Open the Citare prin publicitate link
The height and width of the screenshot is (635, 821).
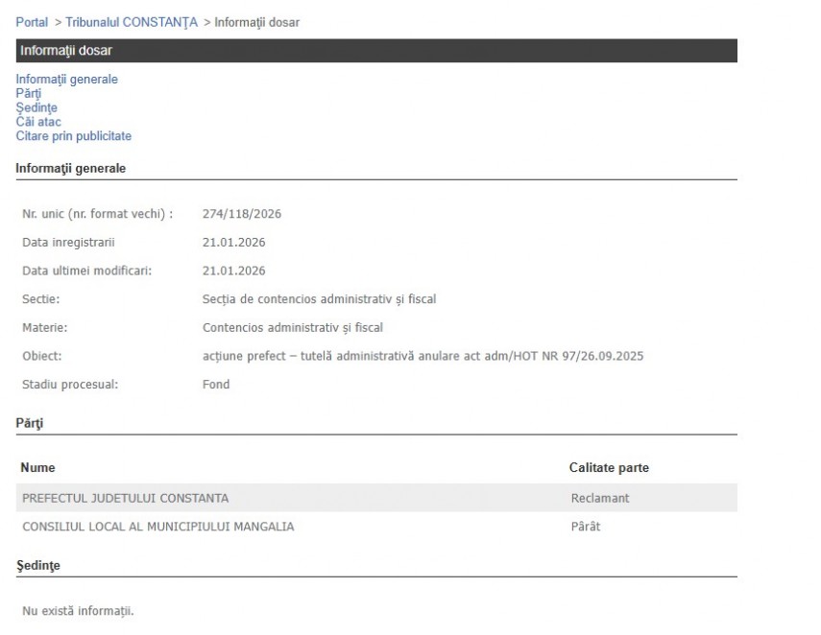(73, 136)
